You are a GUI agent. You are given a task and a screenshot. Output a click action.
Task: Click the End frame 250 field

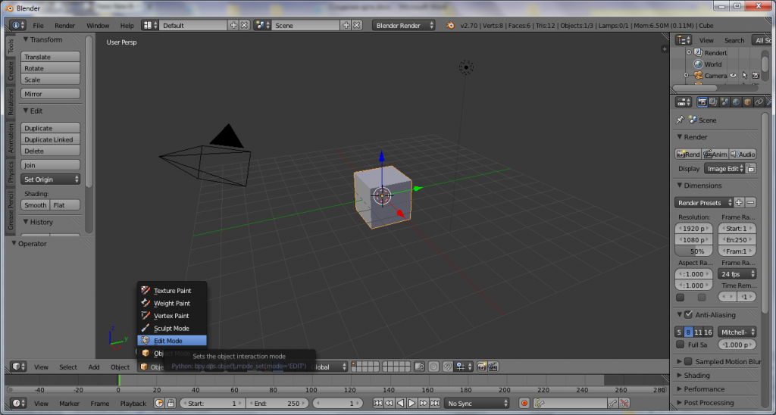point(277,404)
